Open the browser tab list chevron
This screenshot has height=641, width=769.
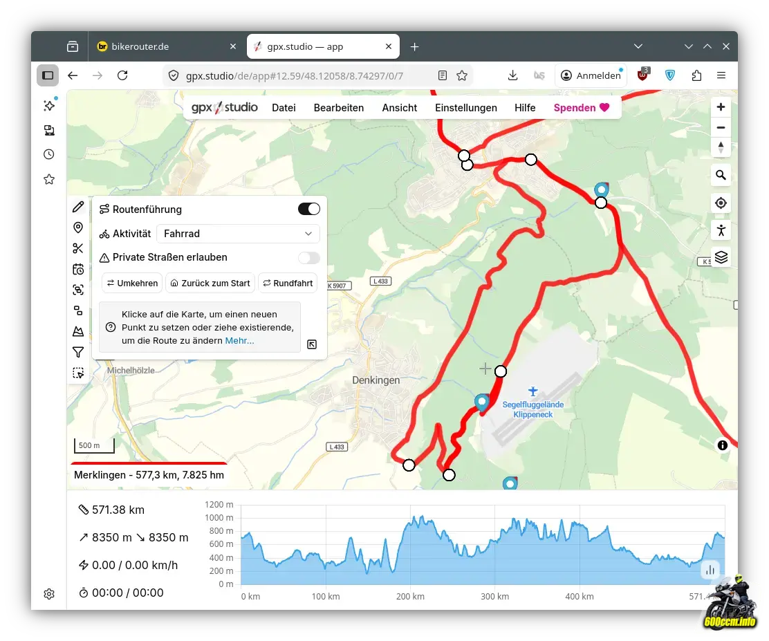pos(638,46)
